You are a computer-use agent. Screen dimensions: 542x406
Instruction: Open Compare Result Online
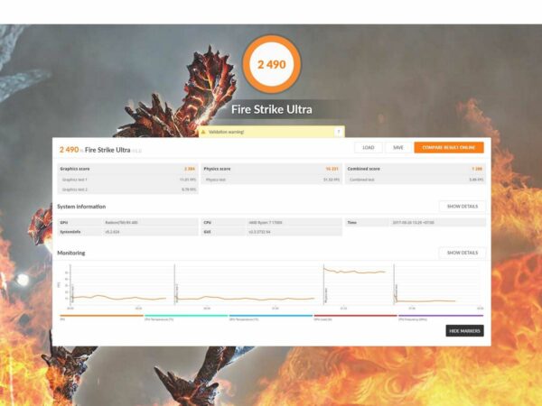(x=449, y=147)
